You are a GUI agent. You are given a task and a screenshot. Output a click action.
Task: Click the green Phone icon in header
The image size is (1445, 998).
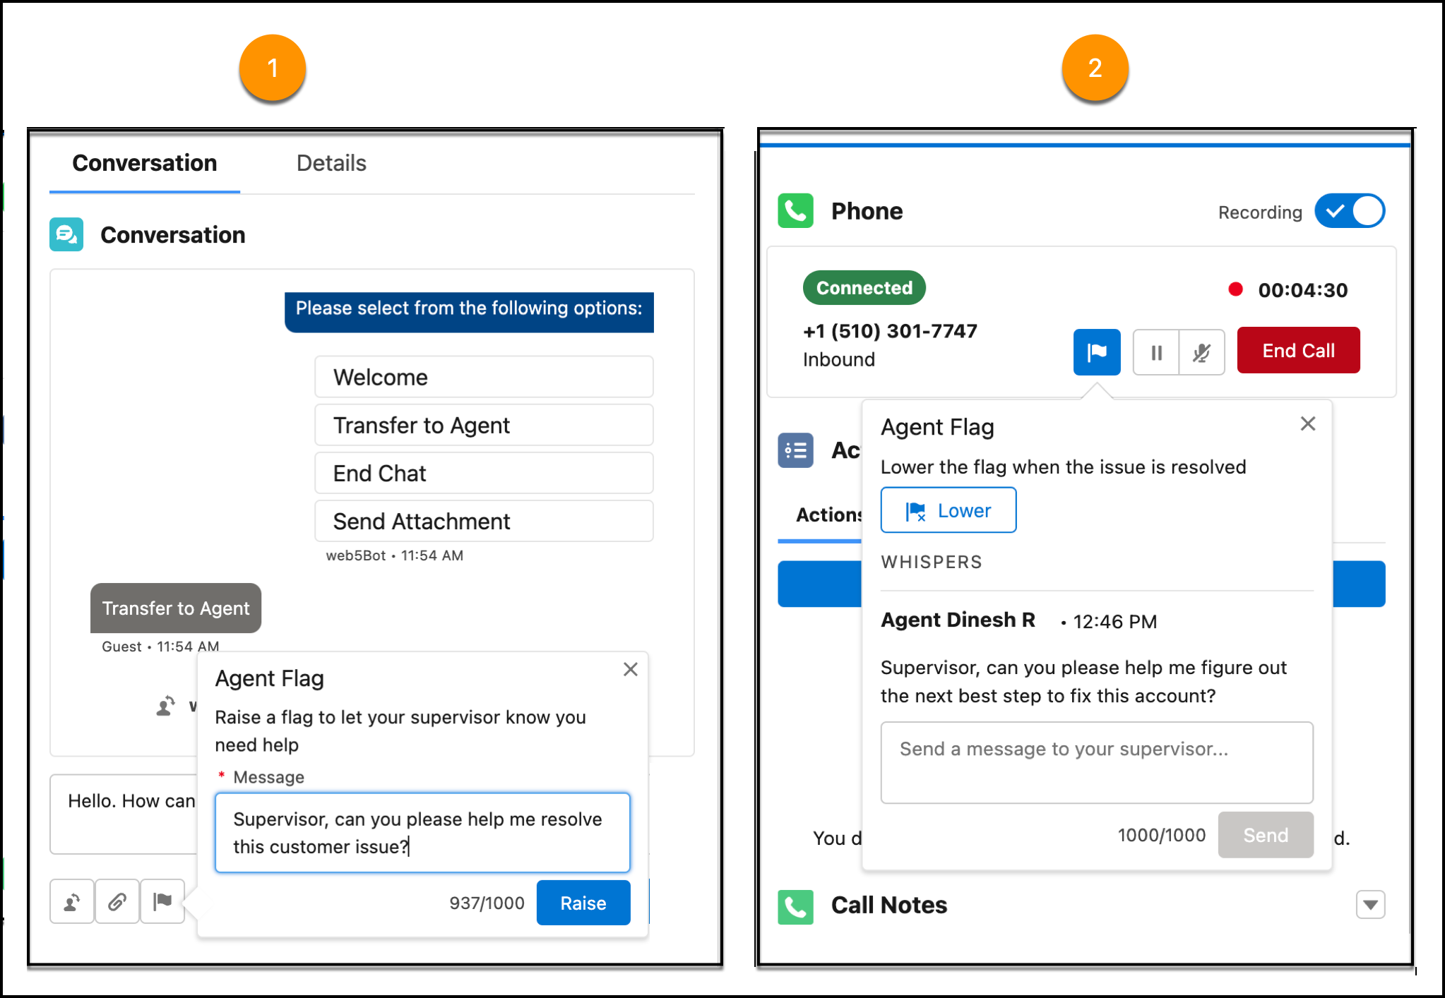[x=796, y=210]
